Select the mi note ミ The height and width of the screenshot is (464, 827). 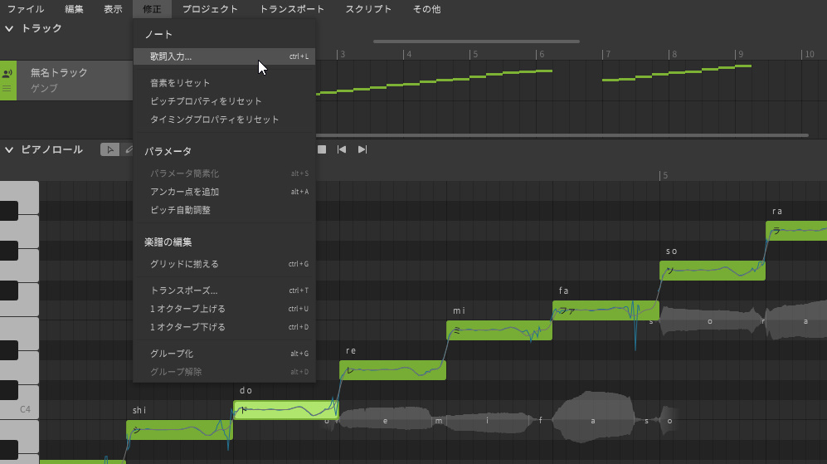pos(499,330)
